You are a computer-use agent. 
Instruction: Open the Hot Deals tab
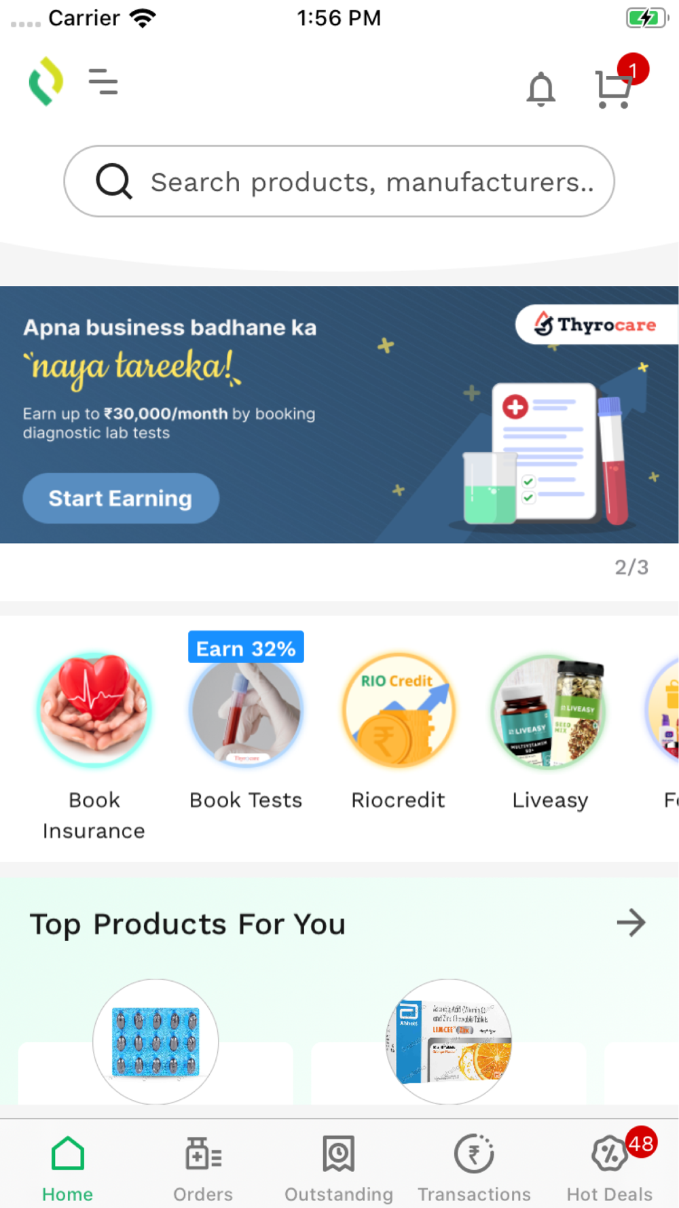coord(610,1169)
